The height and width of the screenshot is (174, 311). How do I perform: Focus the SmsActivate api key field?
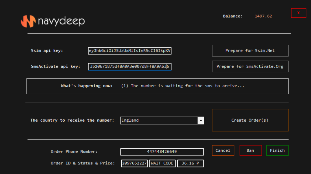tap(130, 66)
